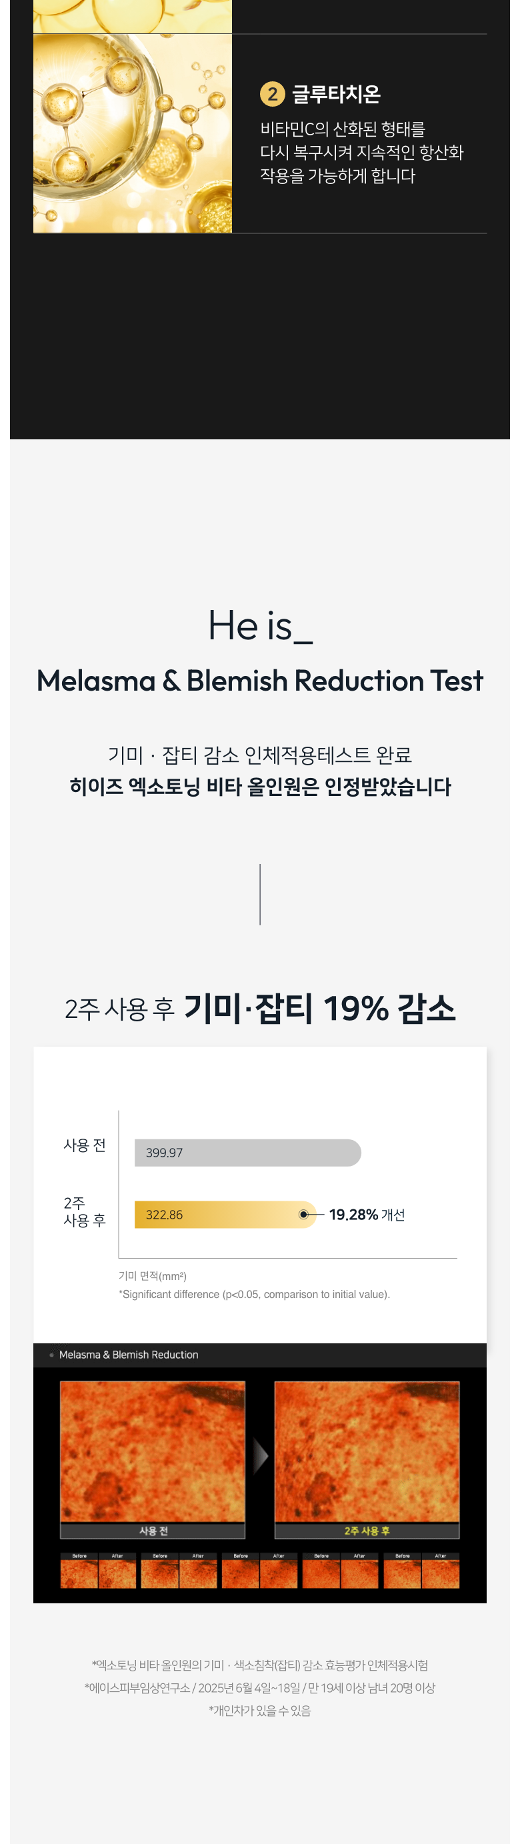
Task: Click the '사용 전' chart axis label
Action: 85,1145
